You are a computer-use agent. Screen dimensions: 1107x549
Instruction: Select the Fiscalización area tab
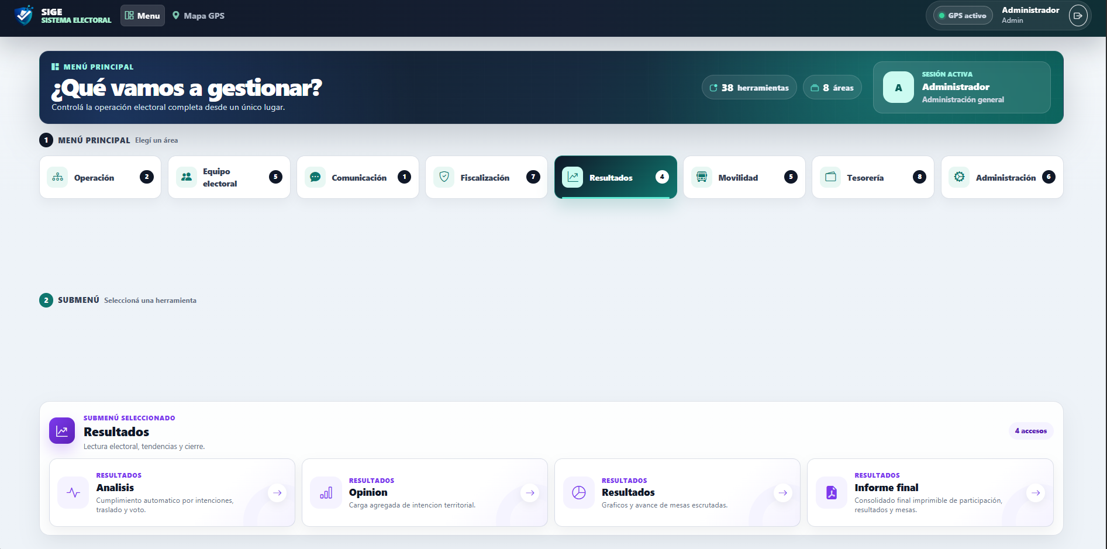click(487, 177)
